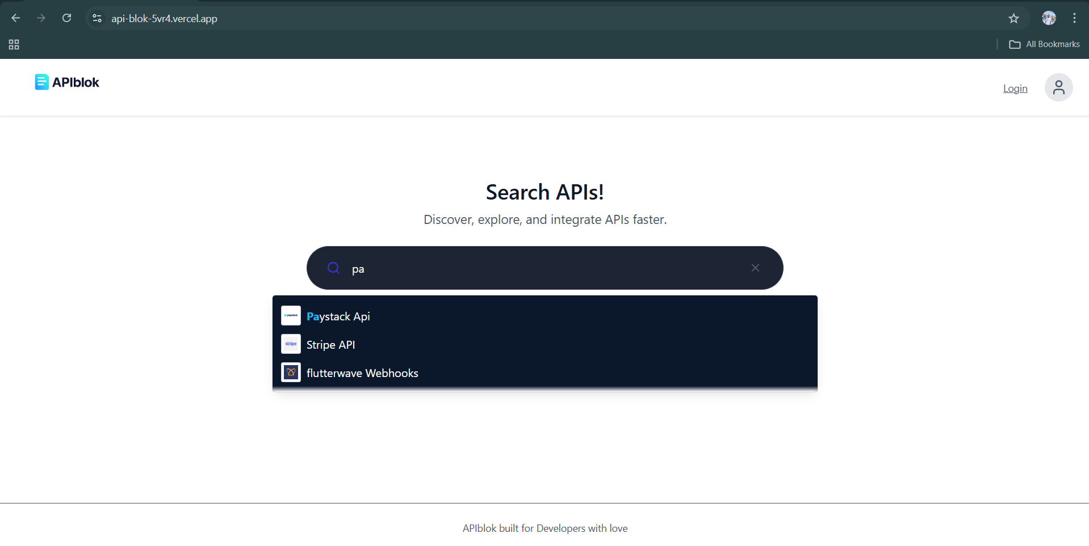Select Stripe API suggestion

click(544, 344)
